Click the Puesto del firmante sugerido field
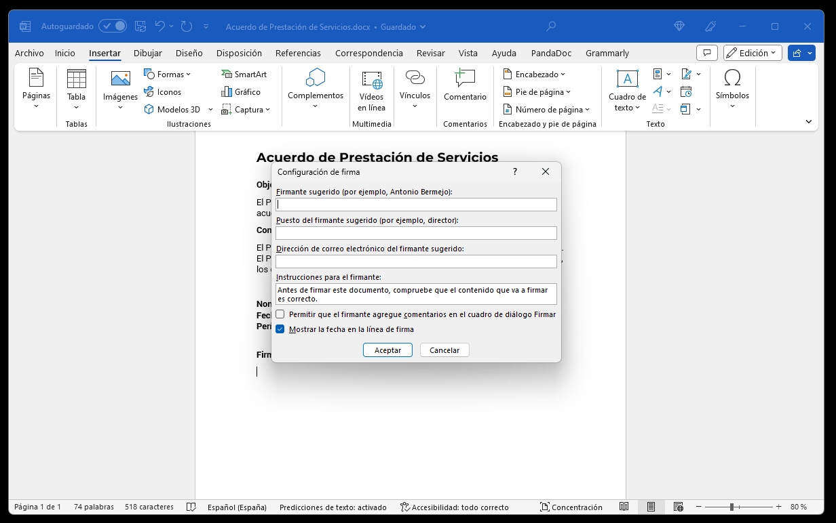Screen dimensions: 836x523 pyautogui.click(x=416, y=233)
